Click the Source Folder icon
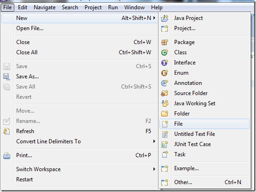256x192 pixels. (165, 93)
